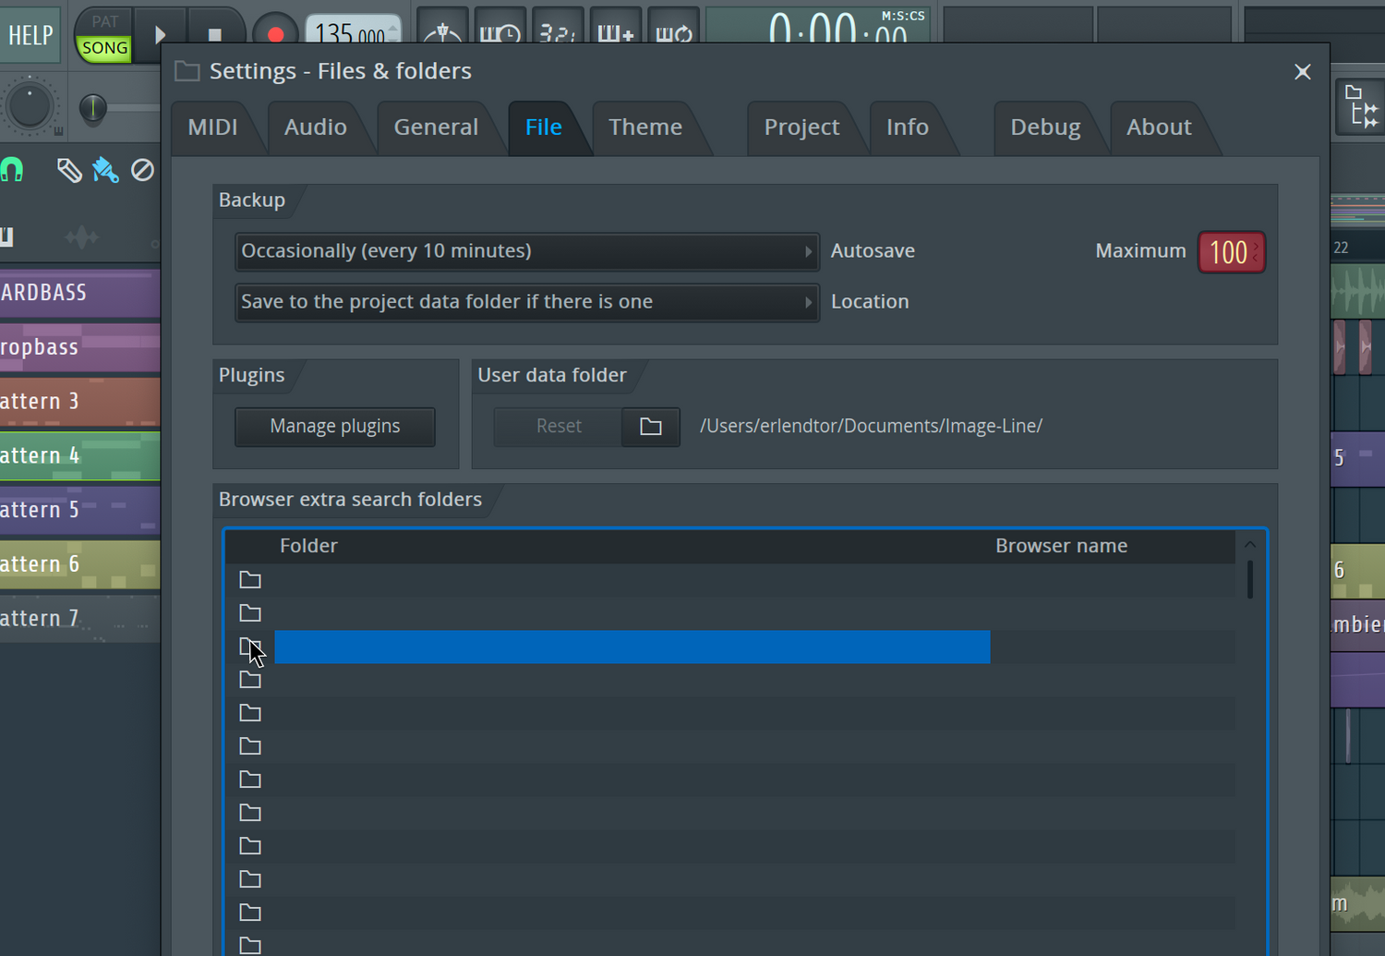Open the Autosave frequency dropdown
Viewport: 1385px width, 956px height.
[526, 251]
